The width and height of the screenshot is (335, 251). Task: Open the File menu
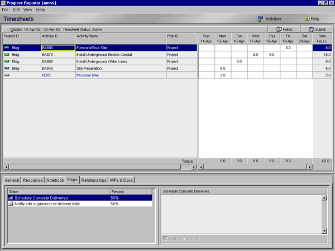(x=5, y=10)
